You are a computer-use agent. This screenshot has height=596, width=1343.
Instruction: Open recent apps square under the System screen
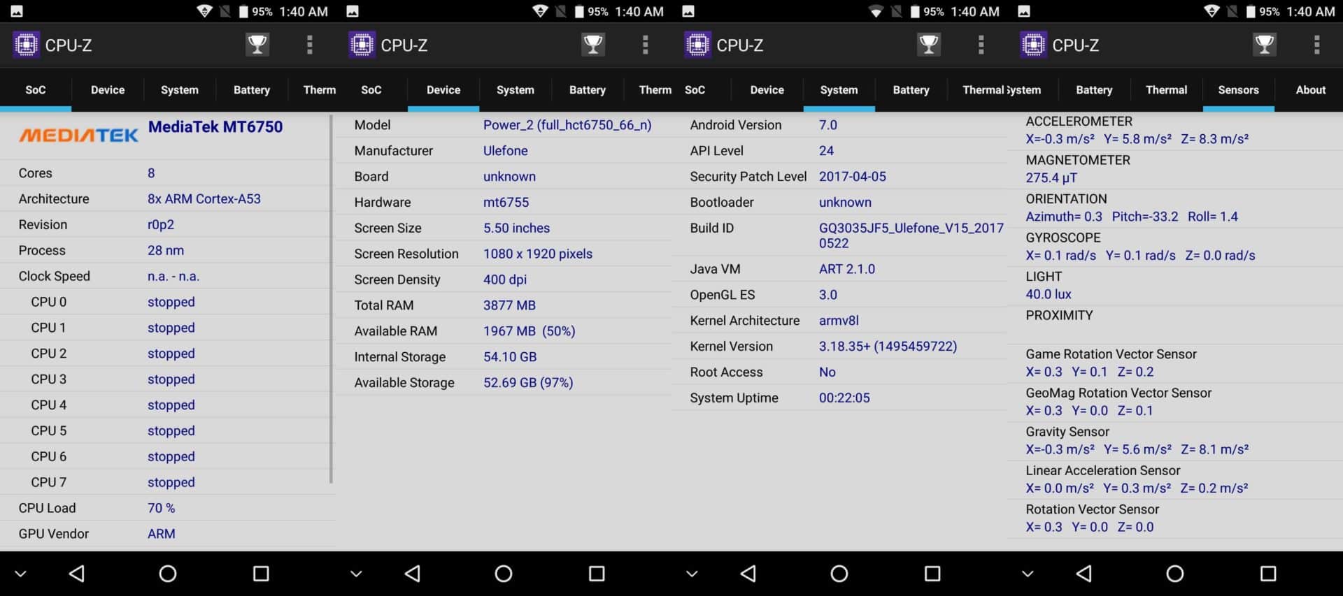pyautogui.click(x=932, y=574)
